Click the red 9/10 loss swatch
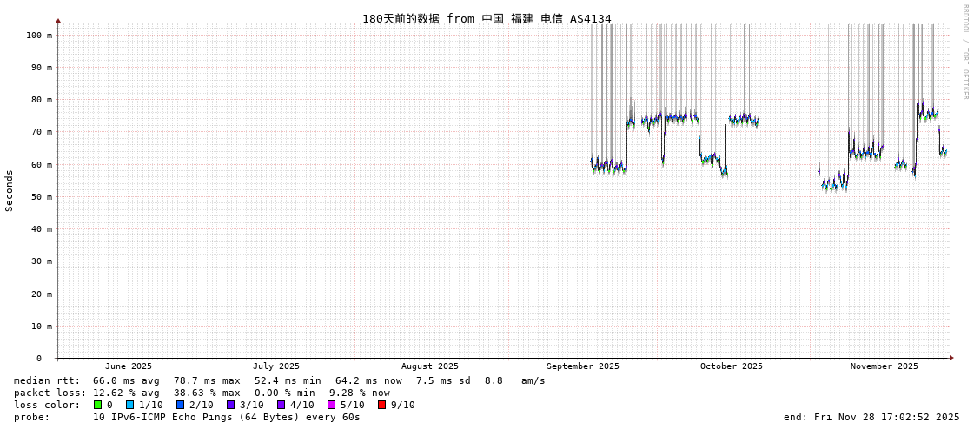 point(381,405)
